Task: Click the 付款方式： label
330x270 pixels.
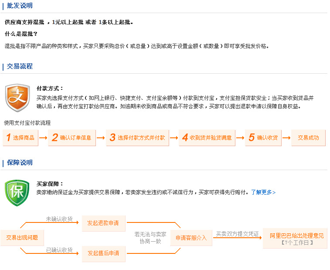Action: pyautogui.click(x=50, y=89)
